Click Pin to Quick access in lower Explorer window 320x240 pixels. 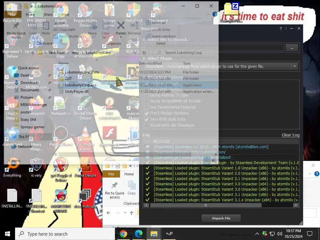[x=114, y=190]
